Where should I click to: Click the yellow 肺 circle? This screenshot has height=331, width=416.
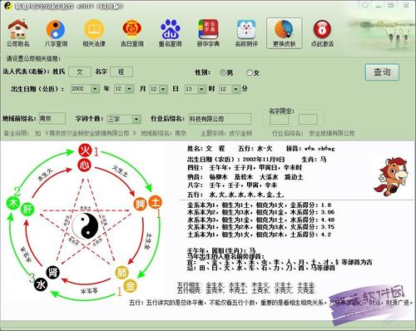click(122, 272)
